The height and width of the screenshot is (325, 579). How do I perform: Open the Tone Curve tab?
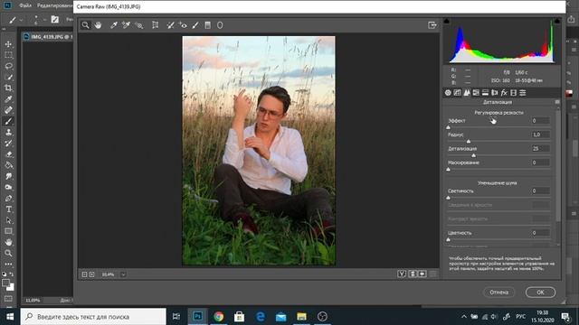[457, 93]
